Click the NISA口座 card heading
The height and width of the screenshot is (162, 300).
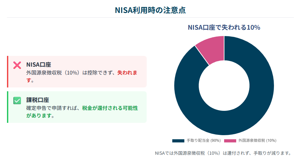[39, 64]
